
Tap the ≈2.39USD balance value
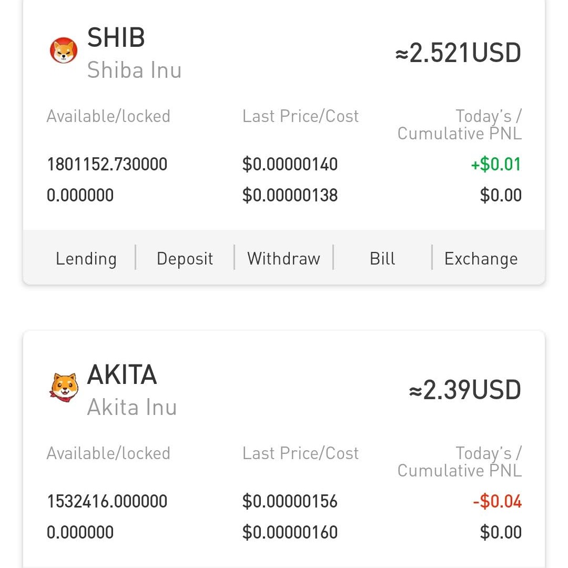465,390
